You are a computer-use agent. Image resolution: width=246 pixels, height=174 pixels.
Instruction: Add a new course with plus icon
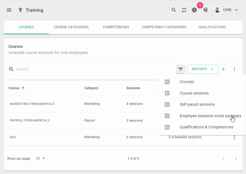click(x=223, y=69)
